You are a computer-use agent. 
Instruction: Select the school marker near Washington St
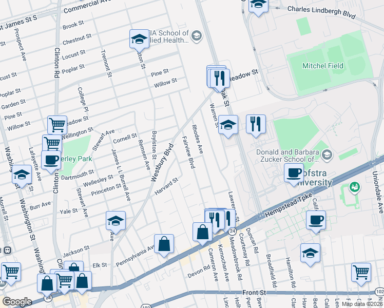[22, 175]
